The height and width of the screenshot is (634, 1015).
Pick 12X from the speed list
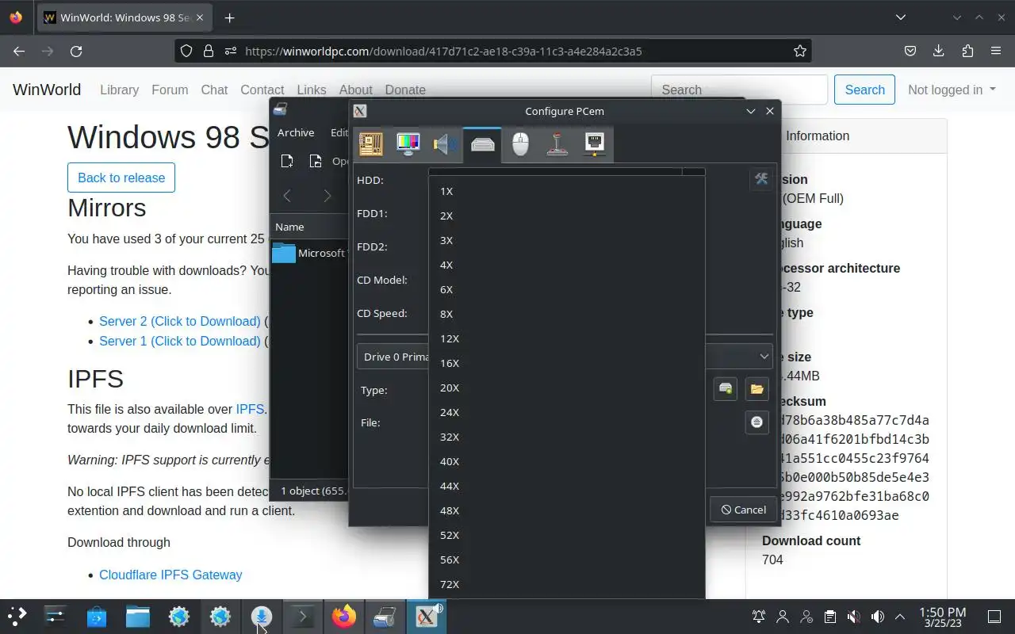[566, 338]
